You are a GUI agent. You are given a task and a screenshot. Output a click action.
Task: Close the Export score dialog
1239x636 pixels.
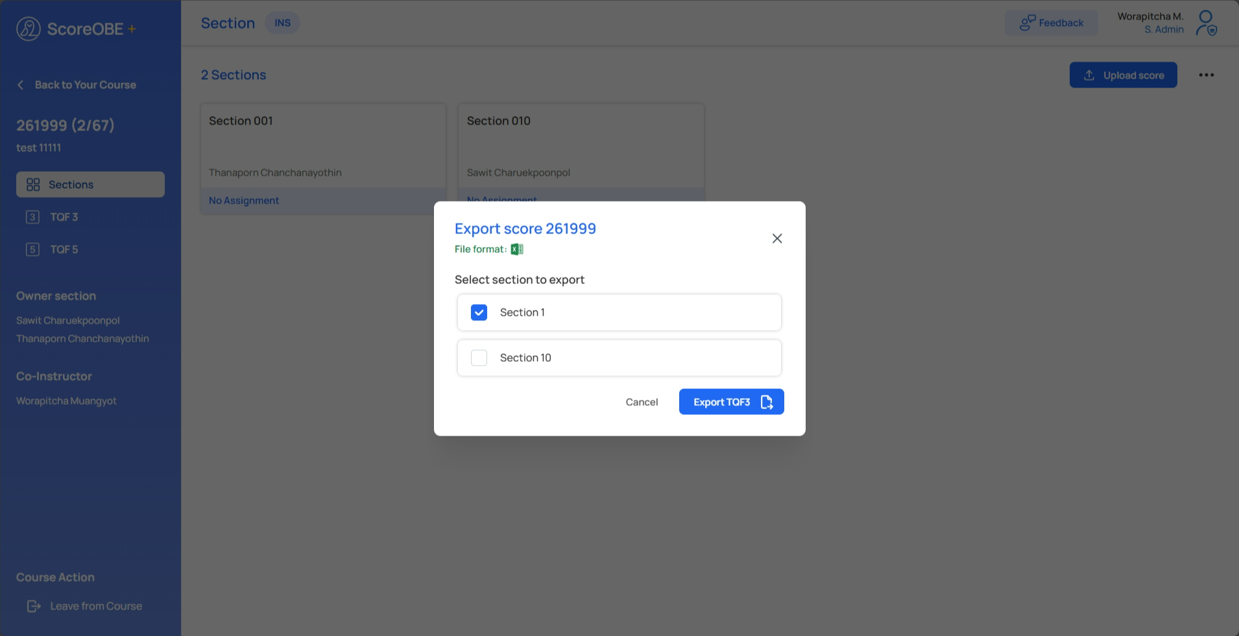click(x=776, y=239)
